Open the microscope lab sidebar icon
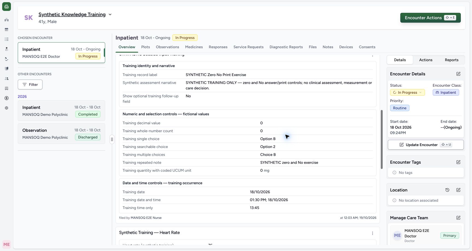472x251 pixels. (7, 59)
